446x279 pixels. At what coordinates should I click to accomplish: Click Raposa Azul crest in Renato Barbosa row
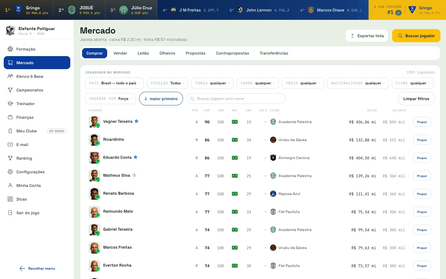point(273,194)
